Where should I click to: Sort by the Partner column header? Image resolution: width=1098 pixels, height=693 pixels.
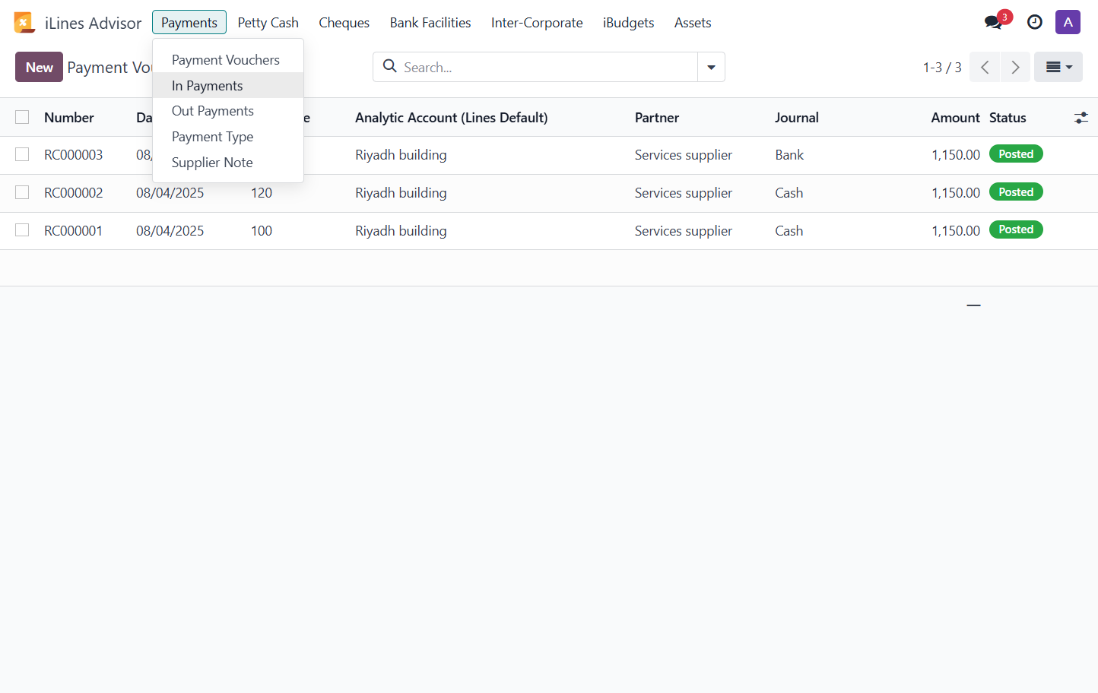tap(657, 118)
